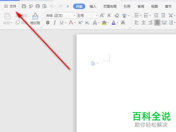The width and height of the screenshot is (176, 132).
Task: Open the quick access toolbar customize dropdown
Action: (68, 6)
